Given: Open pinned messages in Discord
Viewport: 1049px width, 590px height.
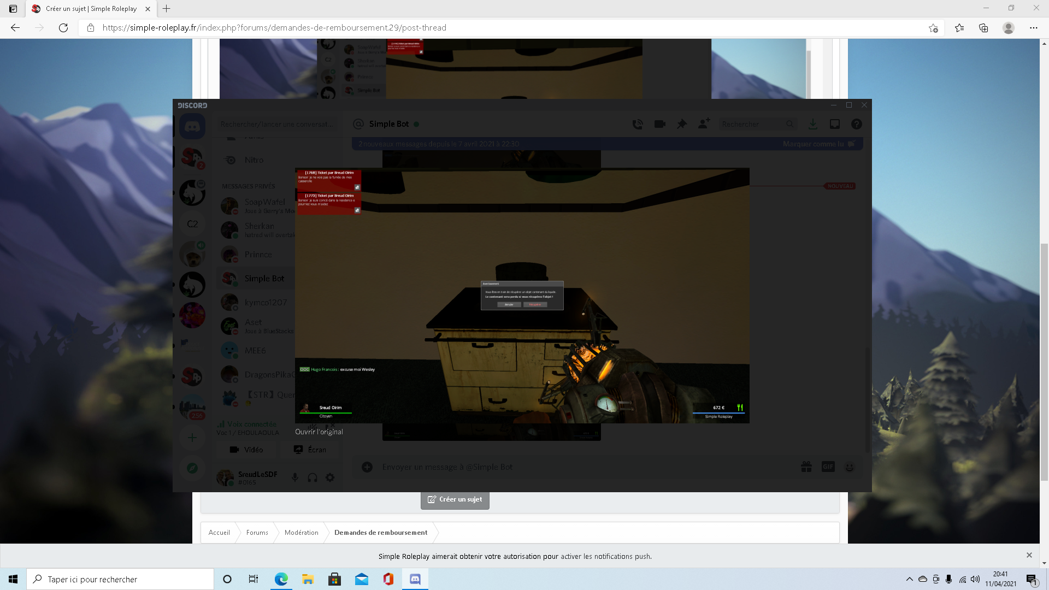Looking at the screenshot, I should point(682,125).
